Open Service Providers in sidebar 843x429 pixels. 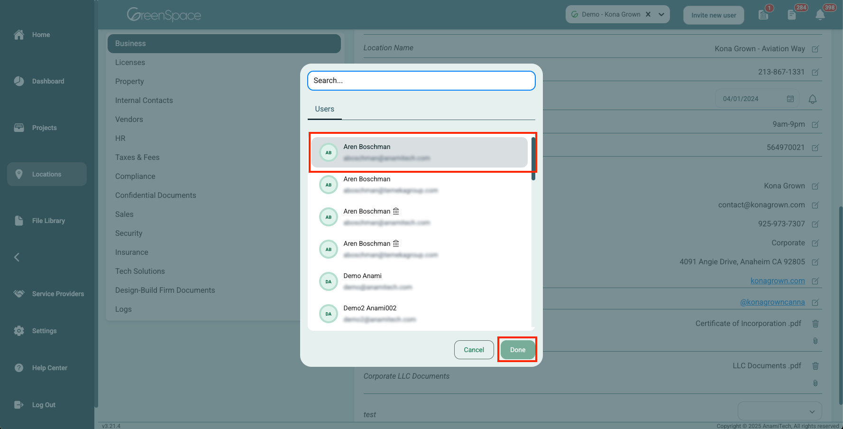tap(49, 294)
